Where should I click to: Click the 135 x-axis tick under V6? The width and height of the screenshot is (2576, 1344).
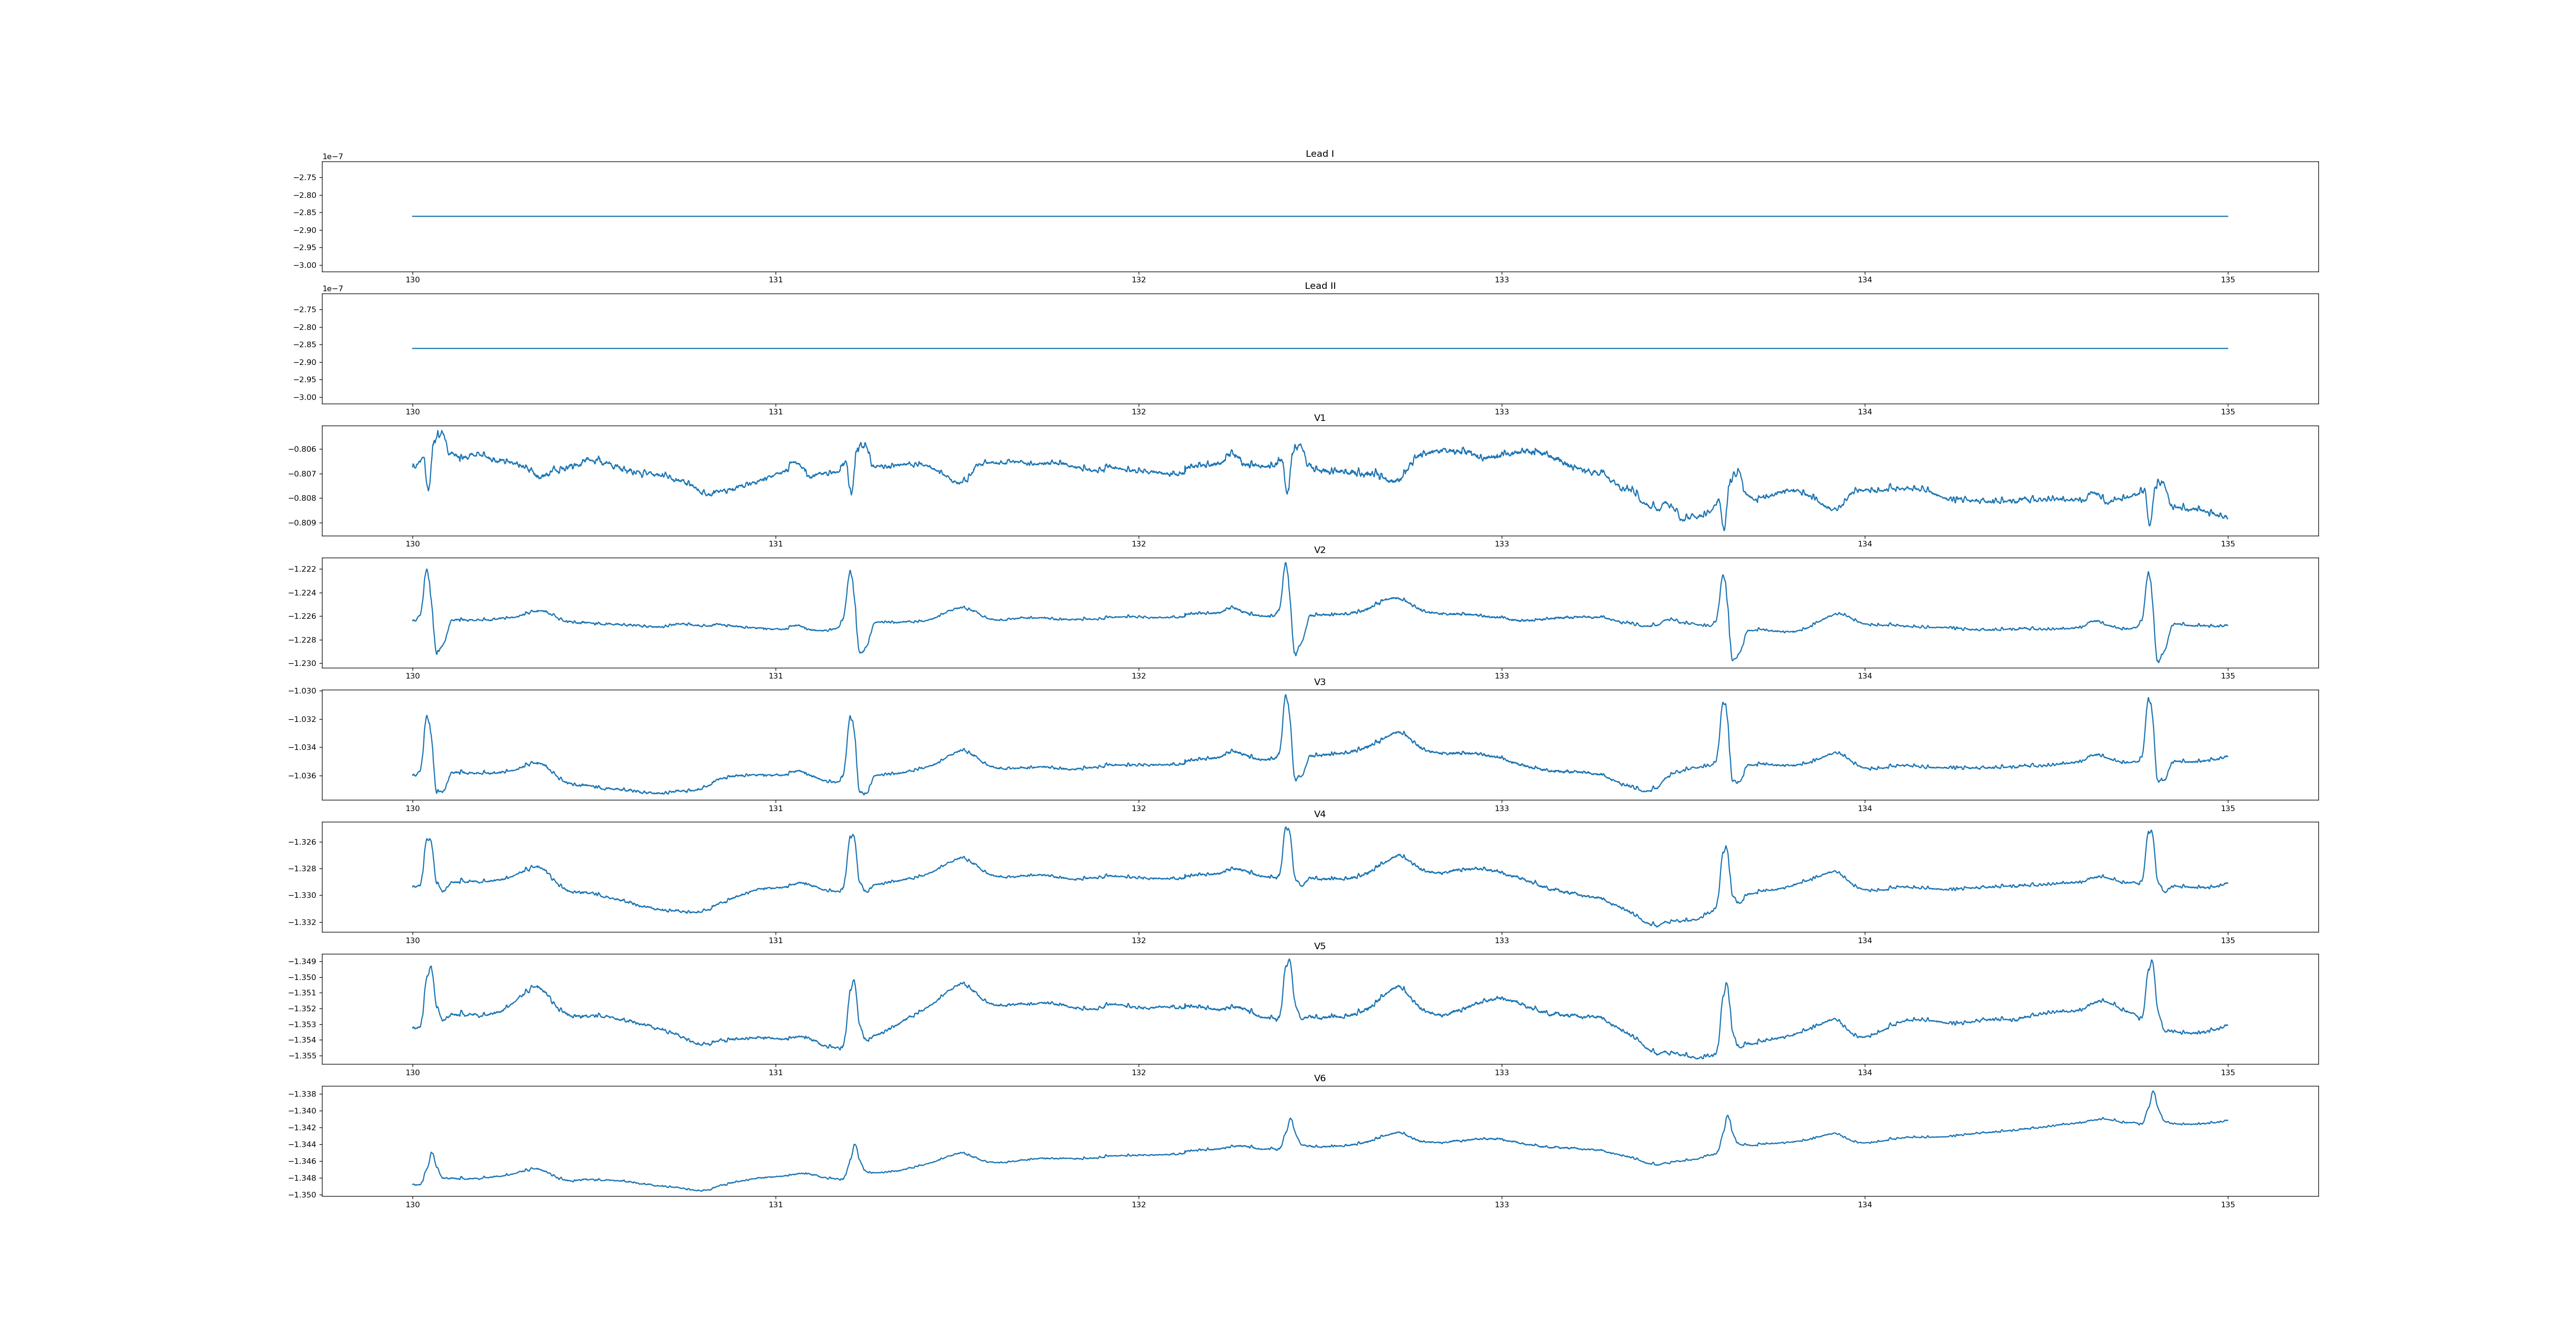click(x=2227, y=1204)
